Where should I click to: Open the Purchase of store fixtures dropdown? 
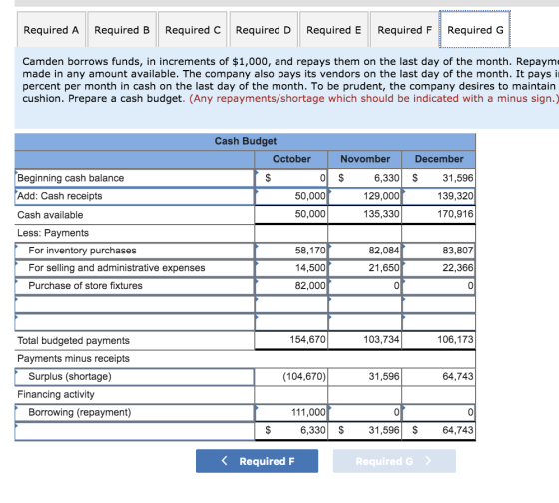[135, 285]
